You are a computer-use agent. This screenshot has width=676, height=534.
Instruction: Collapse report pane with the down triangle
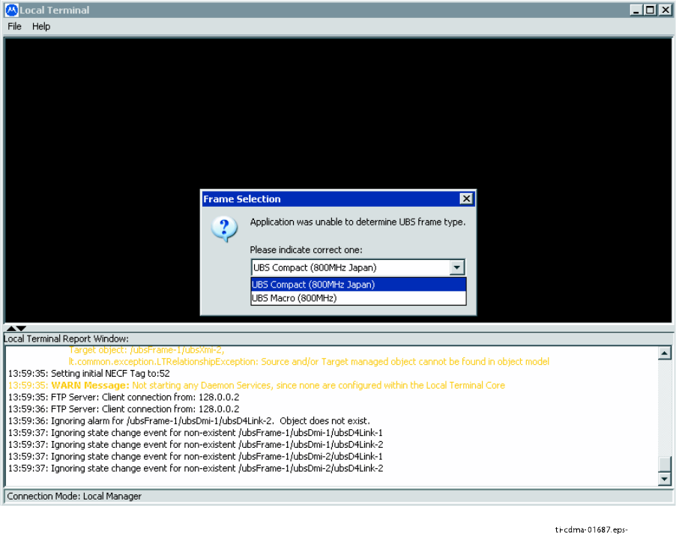pos(21,329)
